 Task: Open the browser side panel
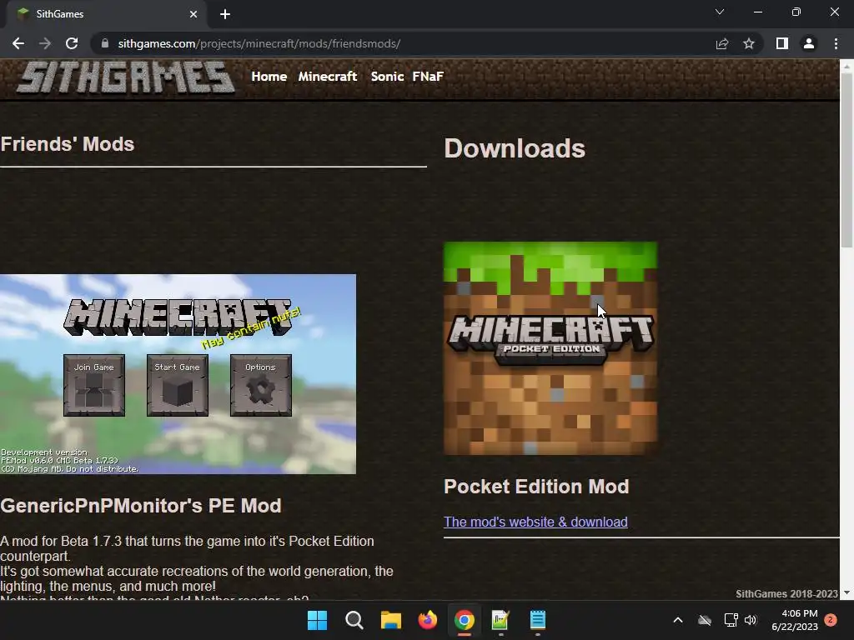point(782,43)
